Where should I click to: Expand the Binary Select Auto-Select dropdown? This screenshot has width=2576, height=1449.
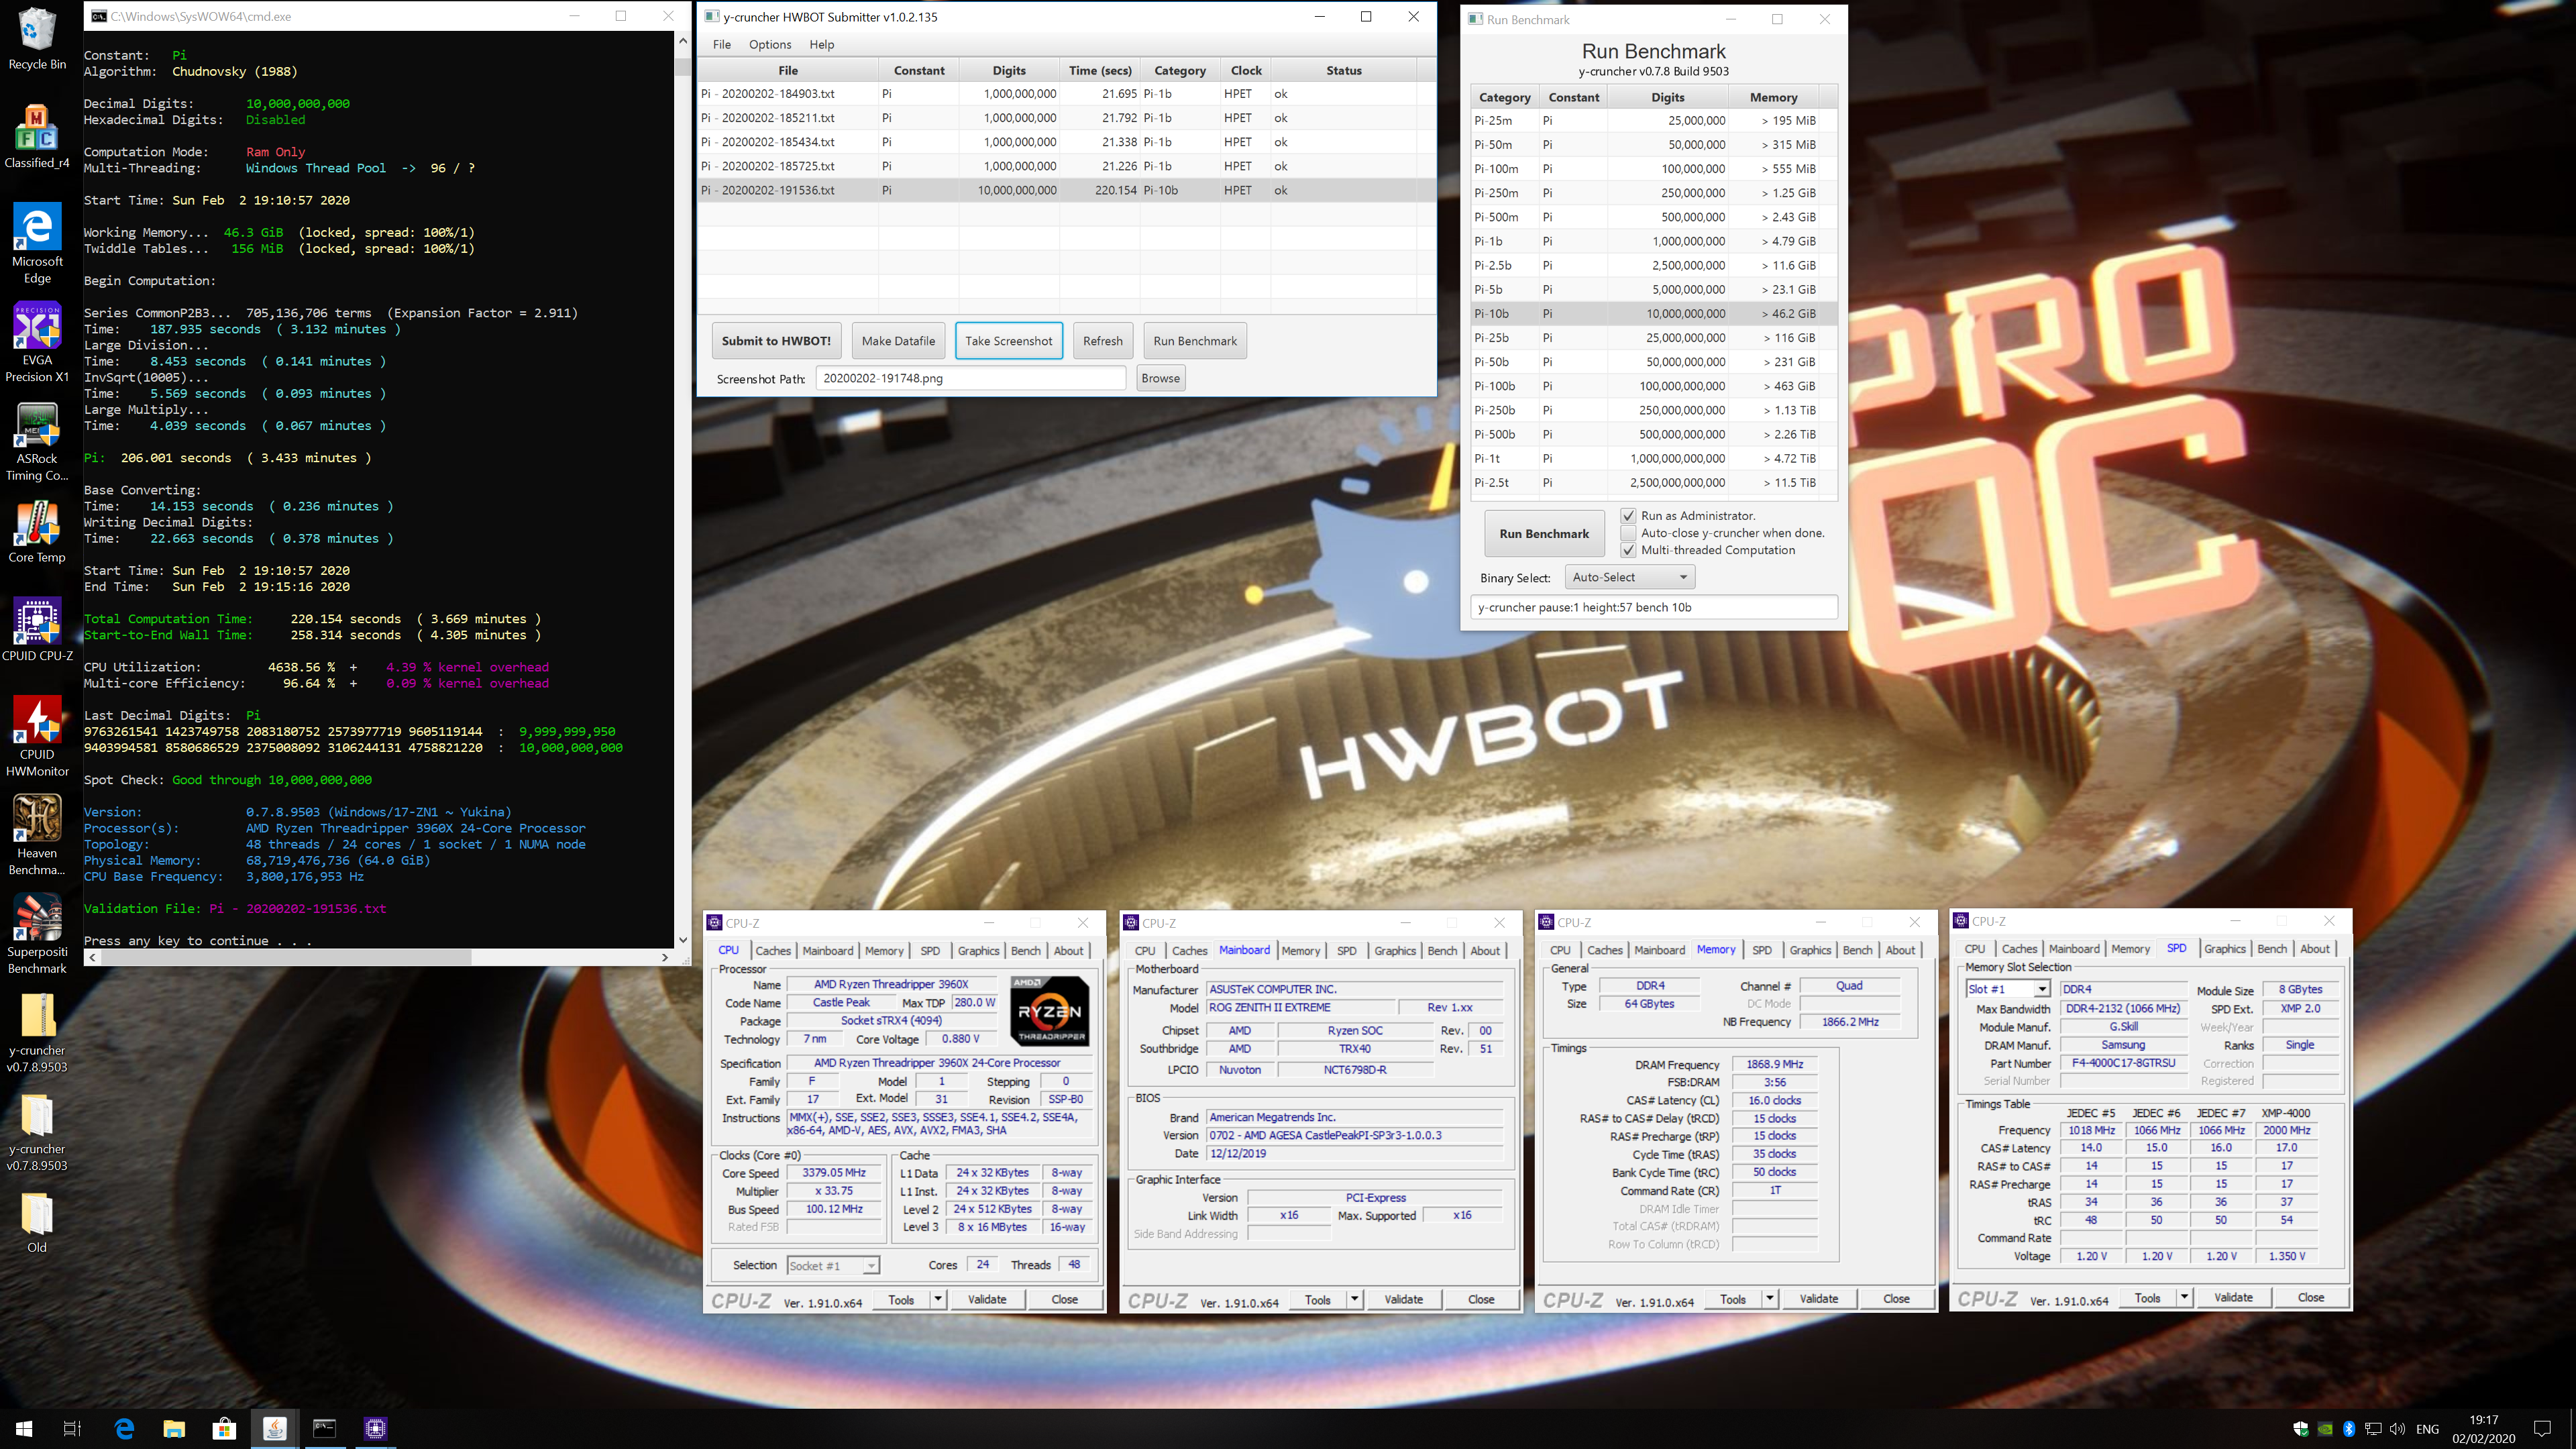(x=1630, y=577)
